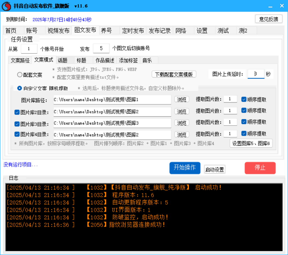Click the log line 自动更新程序版本：5

pyautogui.click(x=87, y=203)
